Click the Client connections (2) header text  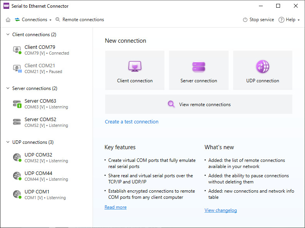(x=34, y=35)
